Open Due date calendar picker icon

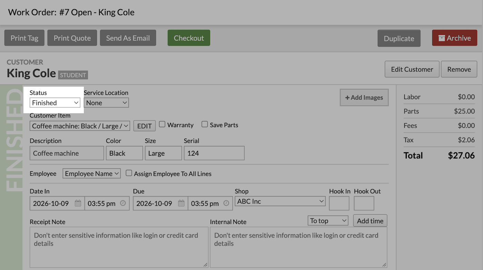point(181,203)
